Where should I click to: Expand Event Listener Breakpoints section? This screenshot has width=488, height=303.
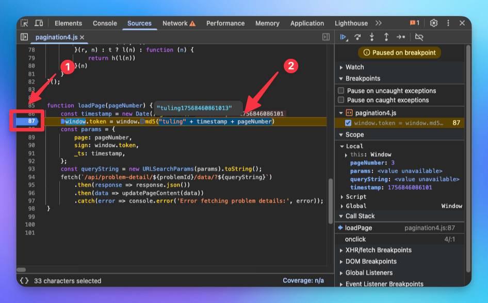(341, 284)
